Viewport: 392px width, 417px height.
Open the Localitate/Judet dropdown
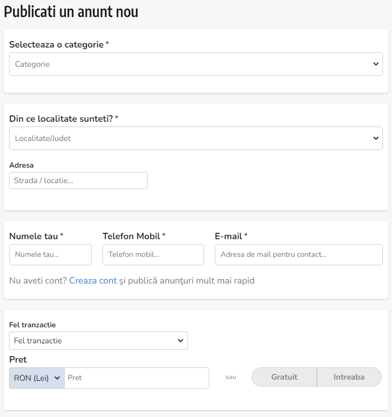point(196,138)
